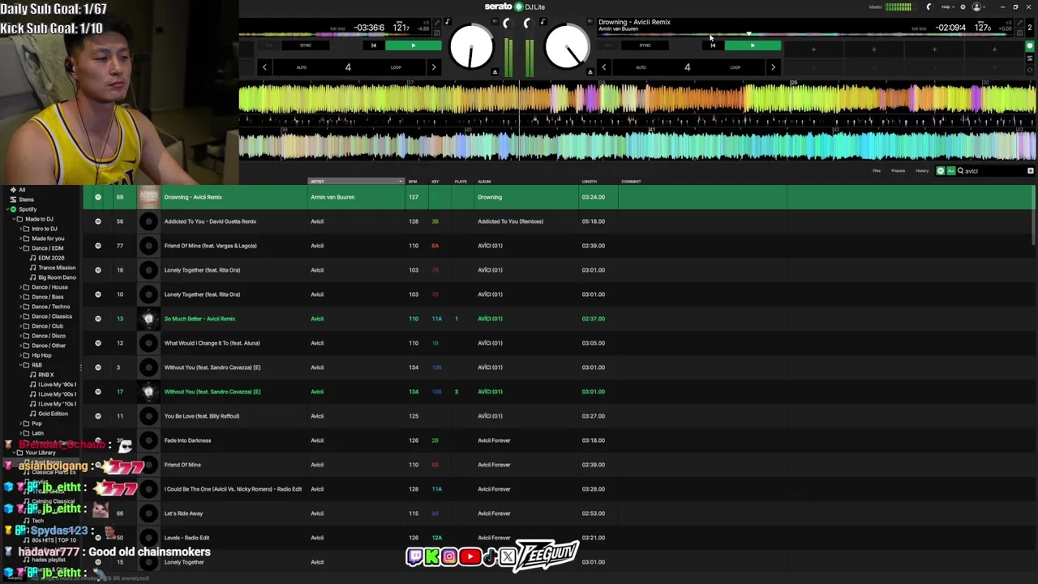This screenshot has width=1038, height=584.
Task: Click Spotify icon on Addicted To You row
Action: [x=98, y=221]
